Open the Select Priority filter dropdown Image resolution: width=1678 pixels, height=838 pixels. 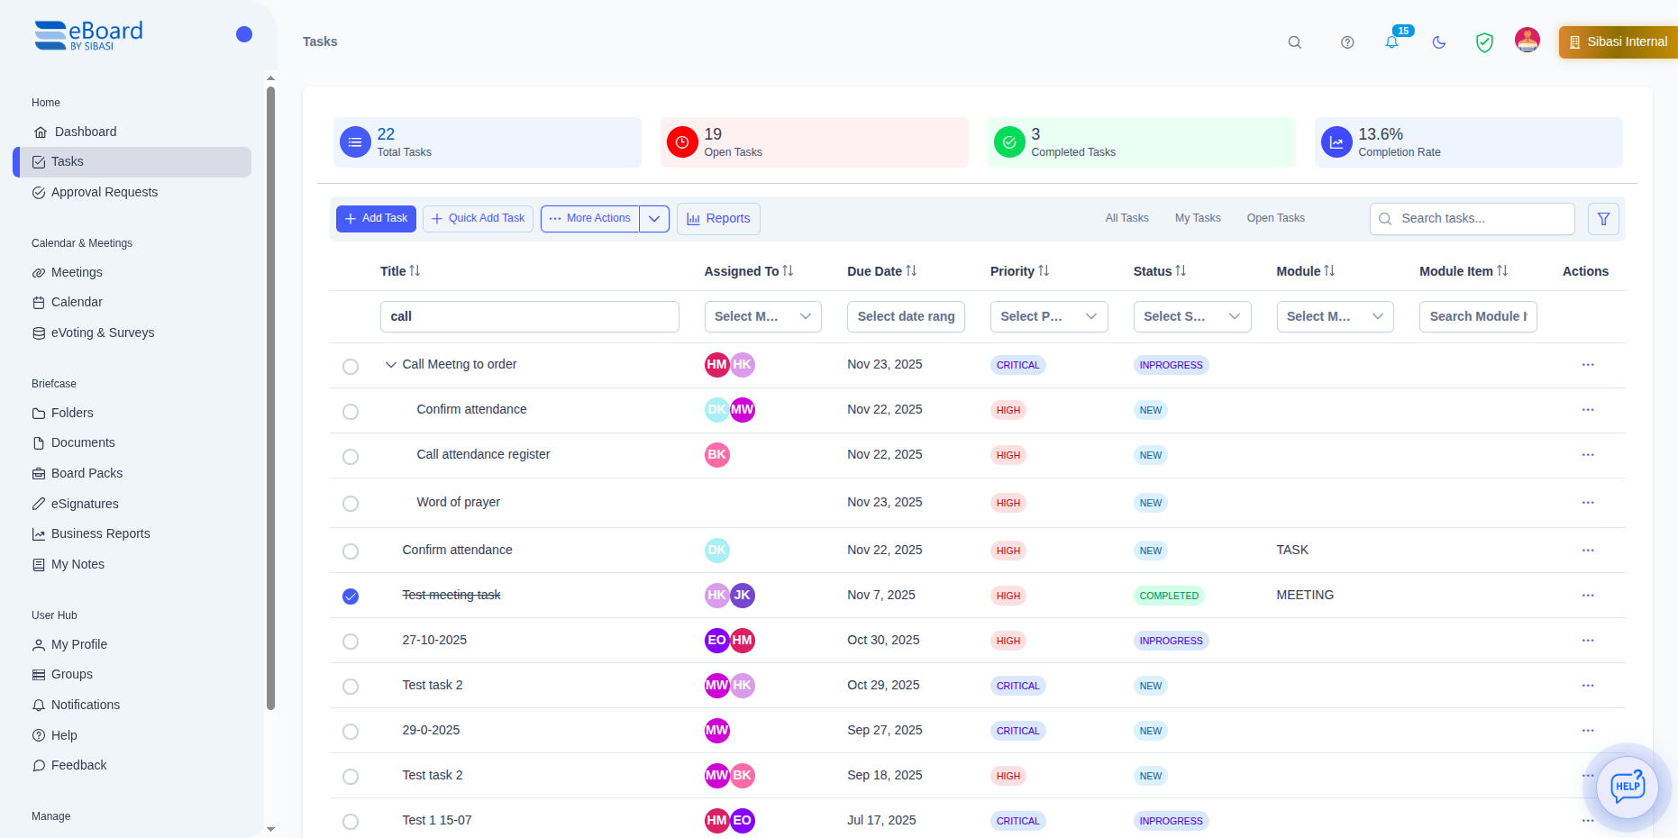pos(1048,316)
